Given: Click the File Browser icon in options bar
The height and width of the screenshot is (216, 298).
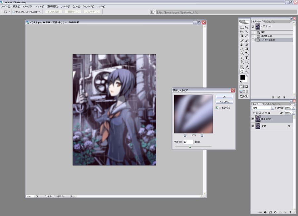Looking at the screenshot, I should (152, 12).
